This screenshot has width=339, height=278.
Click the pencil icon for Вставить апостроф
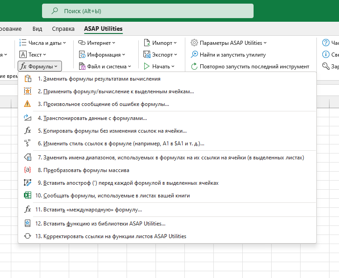pos(28,183)
